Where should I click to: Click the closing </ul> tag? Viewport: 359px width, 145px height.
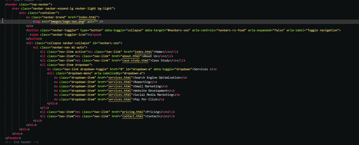pyautogui.click(x=38, y=121)
